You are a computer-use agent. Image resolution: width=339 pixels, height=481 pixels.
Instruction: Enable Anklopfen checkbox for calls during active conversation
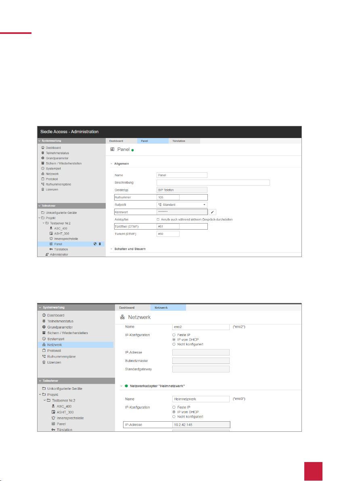click(x=158, y=220)
